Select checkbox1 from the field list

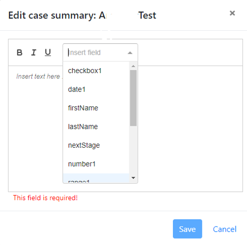96,71
